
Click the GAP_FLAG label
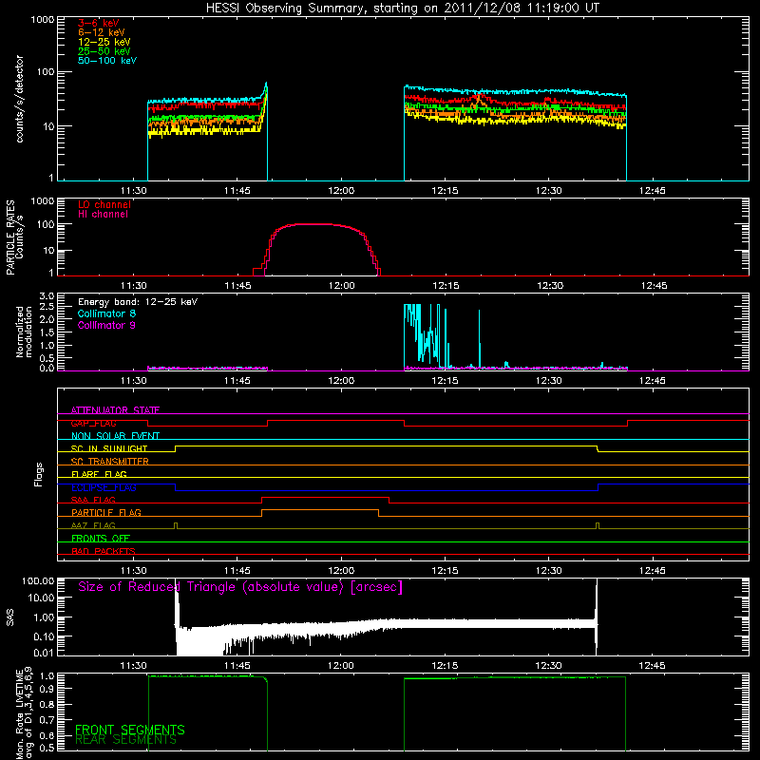(x=93, y=423)
